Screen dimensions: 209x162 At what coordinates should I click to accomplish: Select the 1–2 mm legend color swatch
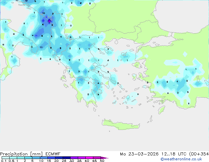(21, 158)
